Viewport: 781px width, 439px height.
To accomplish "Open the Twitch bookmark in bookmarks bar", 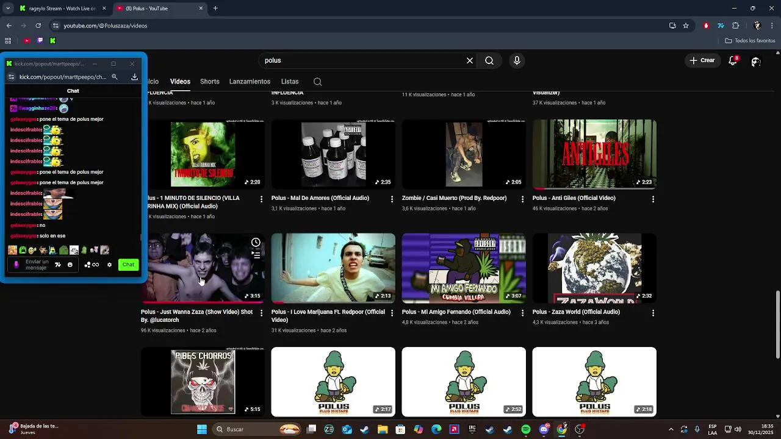I will tap(40, 41).
